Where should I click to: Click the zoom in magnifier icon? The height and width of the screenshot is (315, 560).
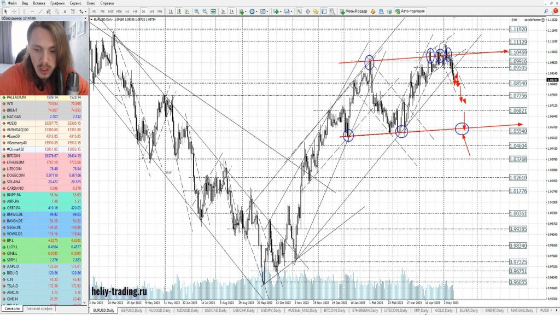[196, 11]
